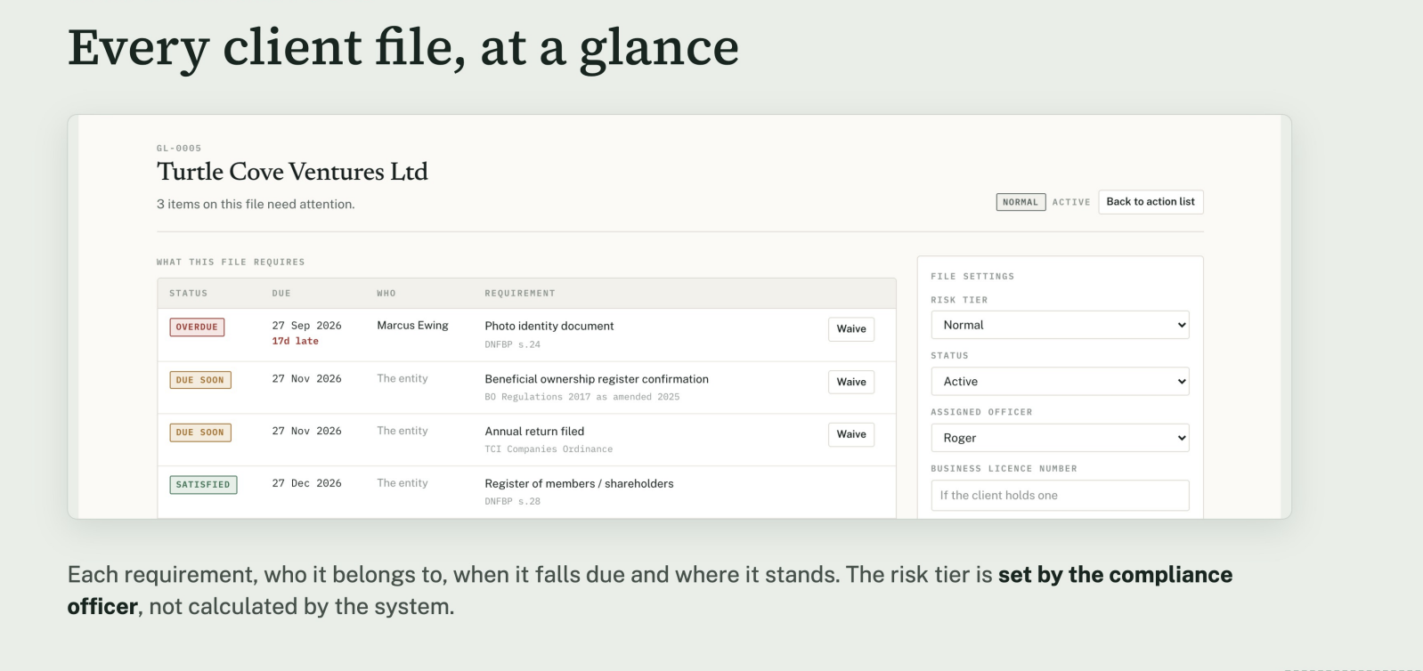Click the DUE column header

(x=281, y=294)
